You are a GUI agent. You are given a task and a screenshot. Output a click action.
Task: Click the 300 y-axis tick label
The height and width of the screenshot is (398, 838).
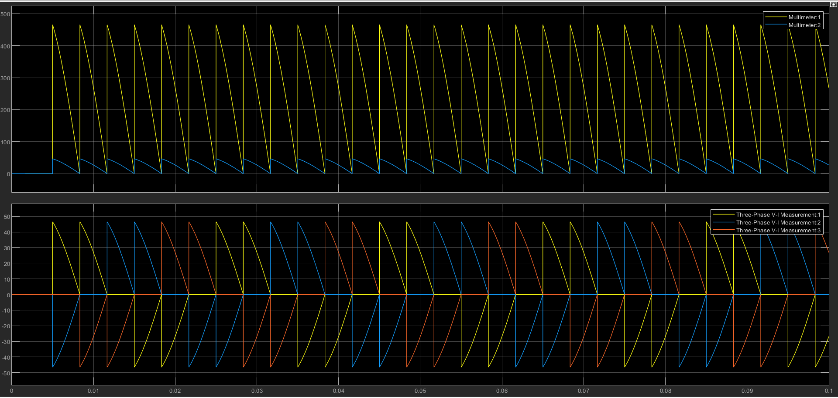(5, 78)
